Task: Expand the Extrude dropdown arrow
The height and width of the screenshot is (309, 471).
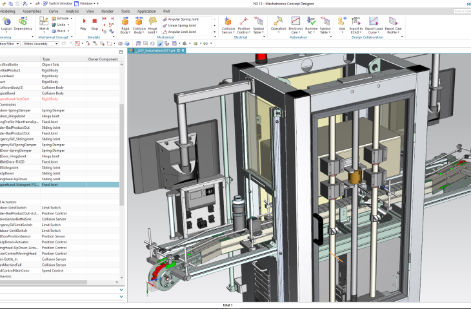Action: [72, 19]
